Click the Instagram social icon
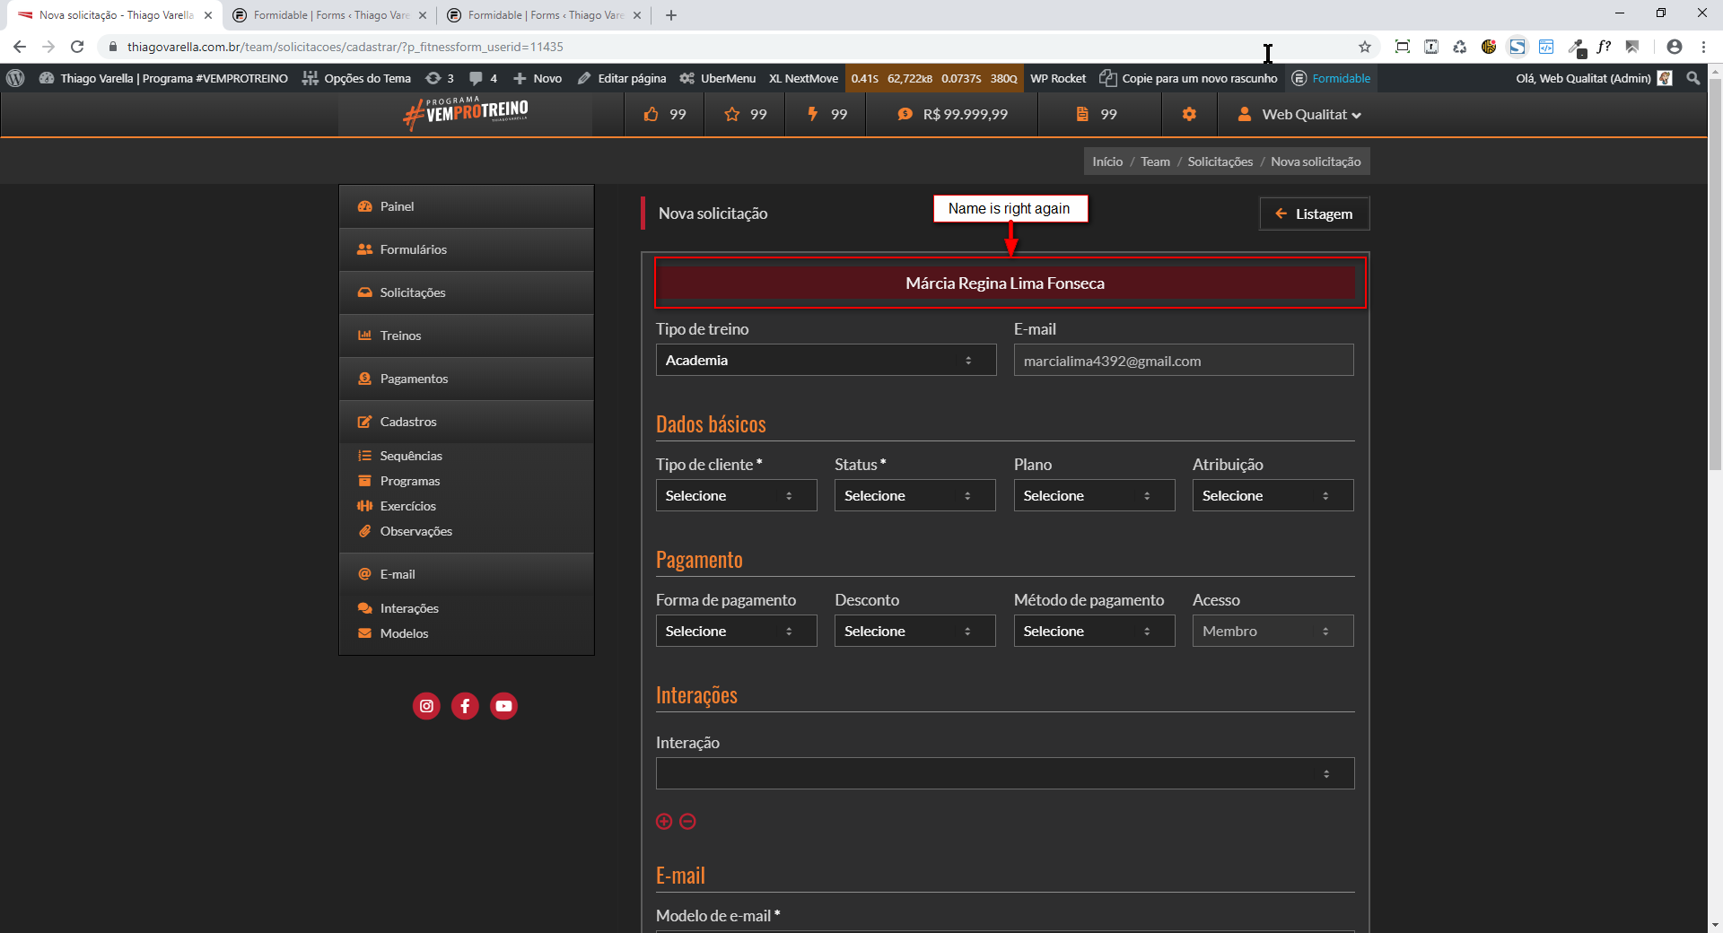The width and height of the screenshot is (1723, 933). click(426, 706)
